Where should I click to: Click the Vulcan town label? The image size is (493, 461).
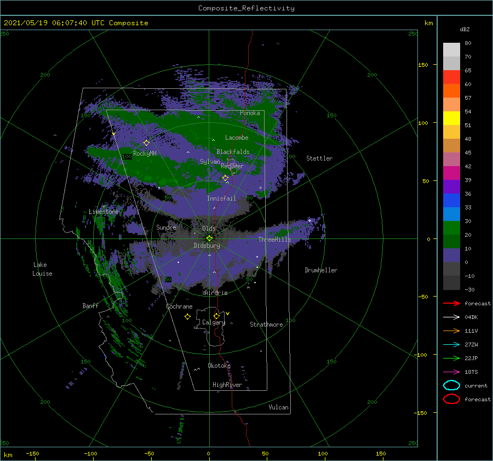279,407
